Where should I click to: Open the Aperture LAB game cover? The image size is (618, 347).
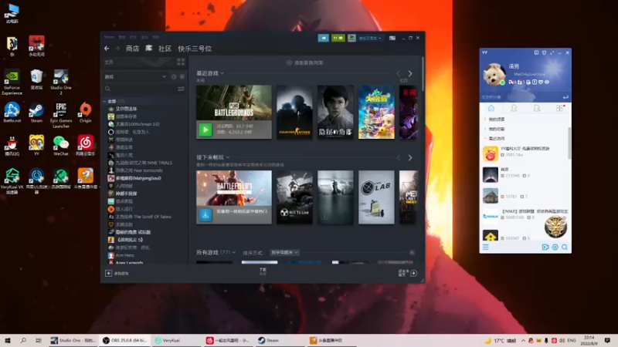click(376, 197)
